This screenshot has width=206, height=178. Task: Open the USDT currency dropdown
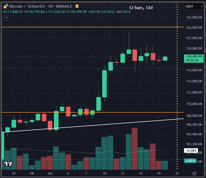(x=194, y=6)
